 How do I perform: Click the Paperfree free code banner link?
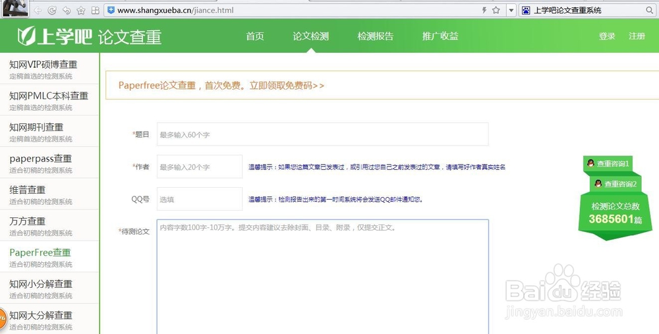(221, 86)
